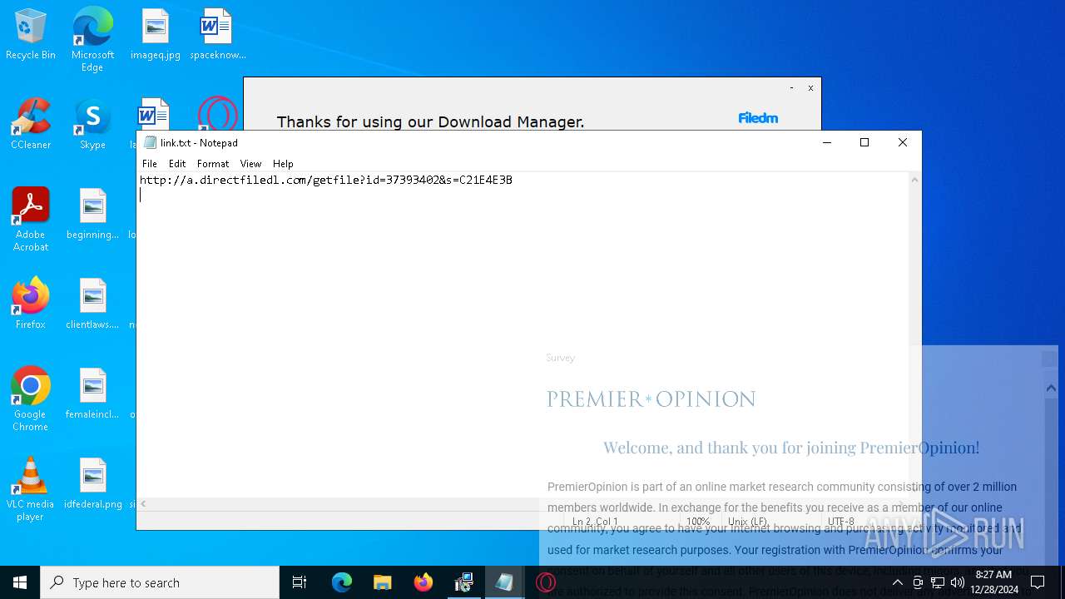This screenshot has width=1065, height=599.
Task: Click the directfiledl URL text line in Notepad
Action: [x=326, y=180]
